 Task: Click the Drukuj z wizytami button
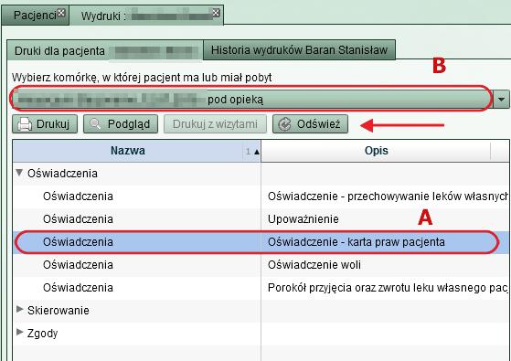[215, 124]
